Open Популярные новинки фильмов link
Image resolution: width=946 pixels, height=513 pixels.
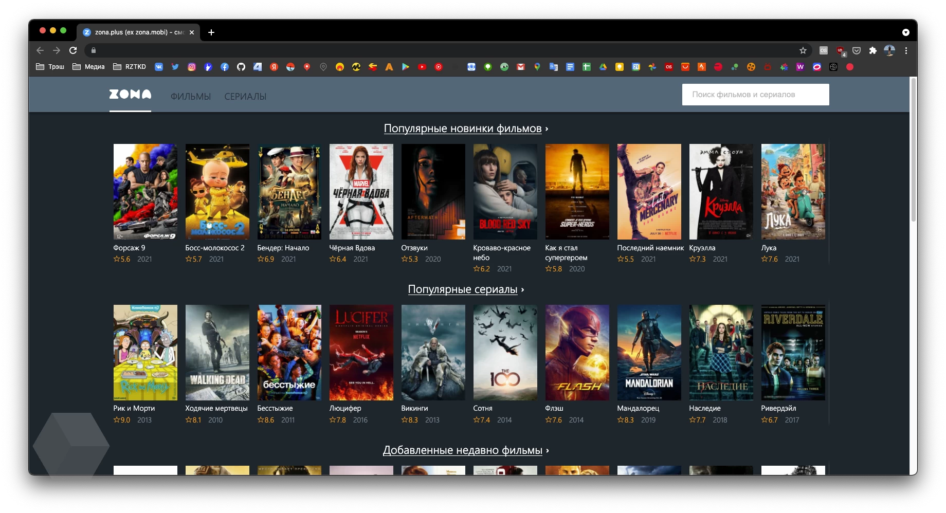[463, 129]
